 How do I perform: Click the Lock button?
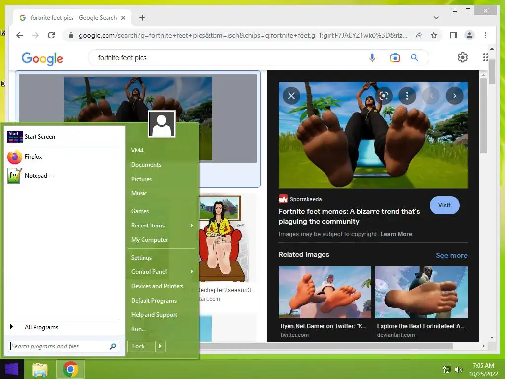point(142,346)
